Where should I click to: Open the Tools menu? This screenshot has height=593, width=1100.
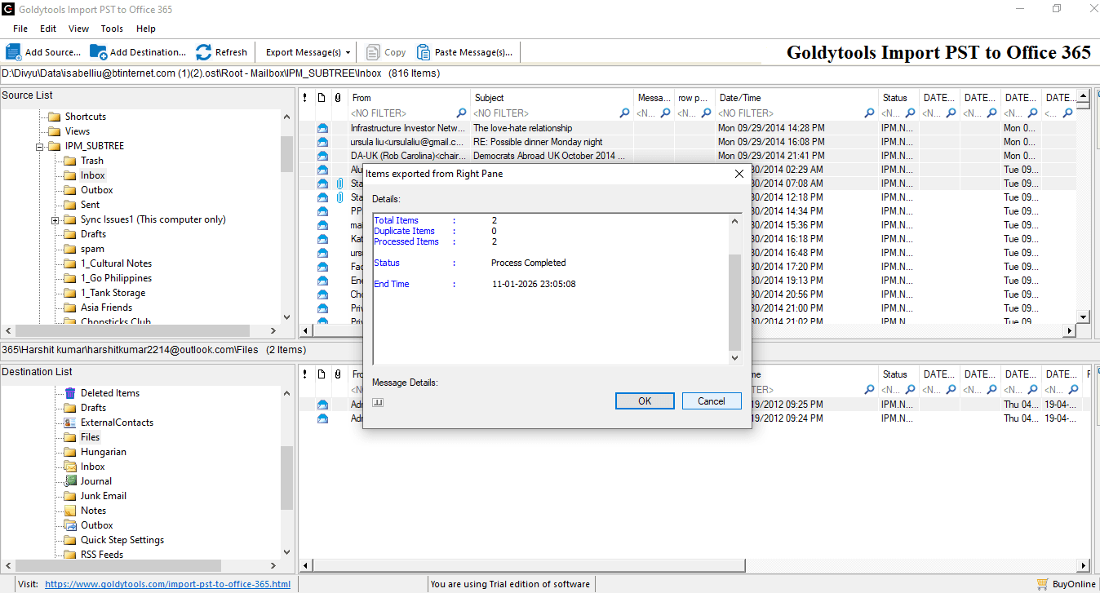pyautogui.click(x=112, y=29)
